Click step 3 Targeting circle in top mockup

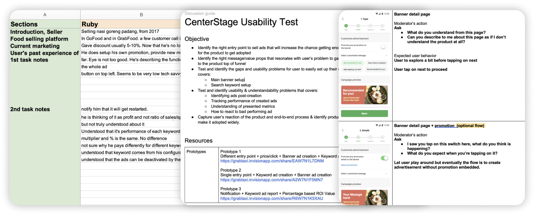coord(370,26)
